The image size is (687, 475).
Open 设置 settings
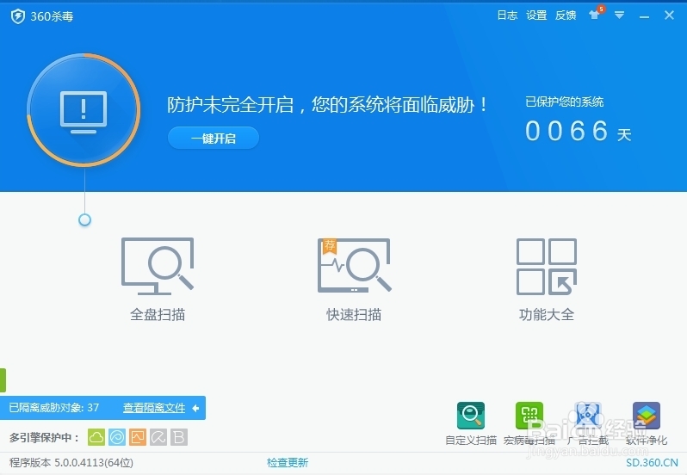[536, 15]
